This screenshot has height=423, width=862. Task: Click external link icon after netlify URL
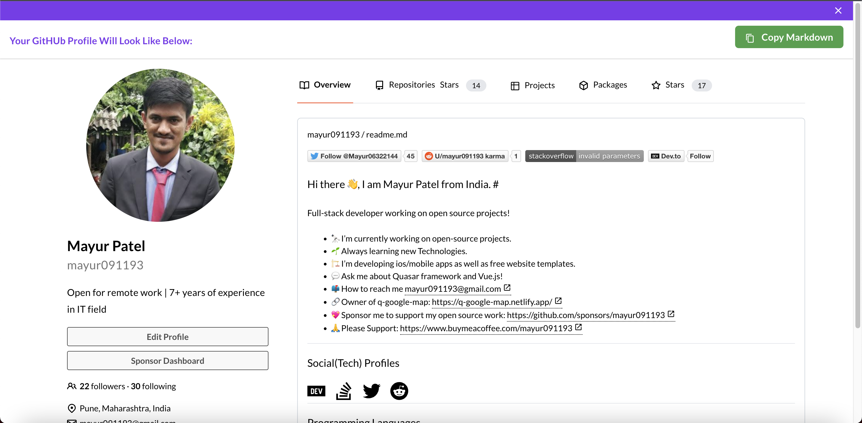(x=558, y=301)
